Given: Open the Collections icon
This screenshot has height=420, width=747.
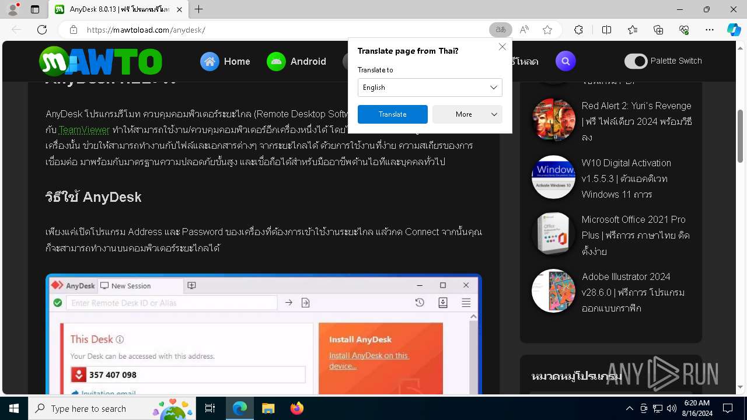Looking at the screenshot, I should coord(658,30).
